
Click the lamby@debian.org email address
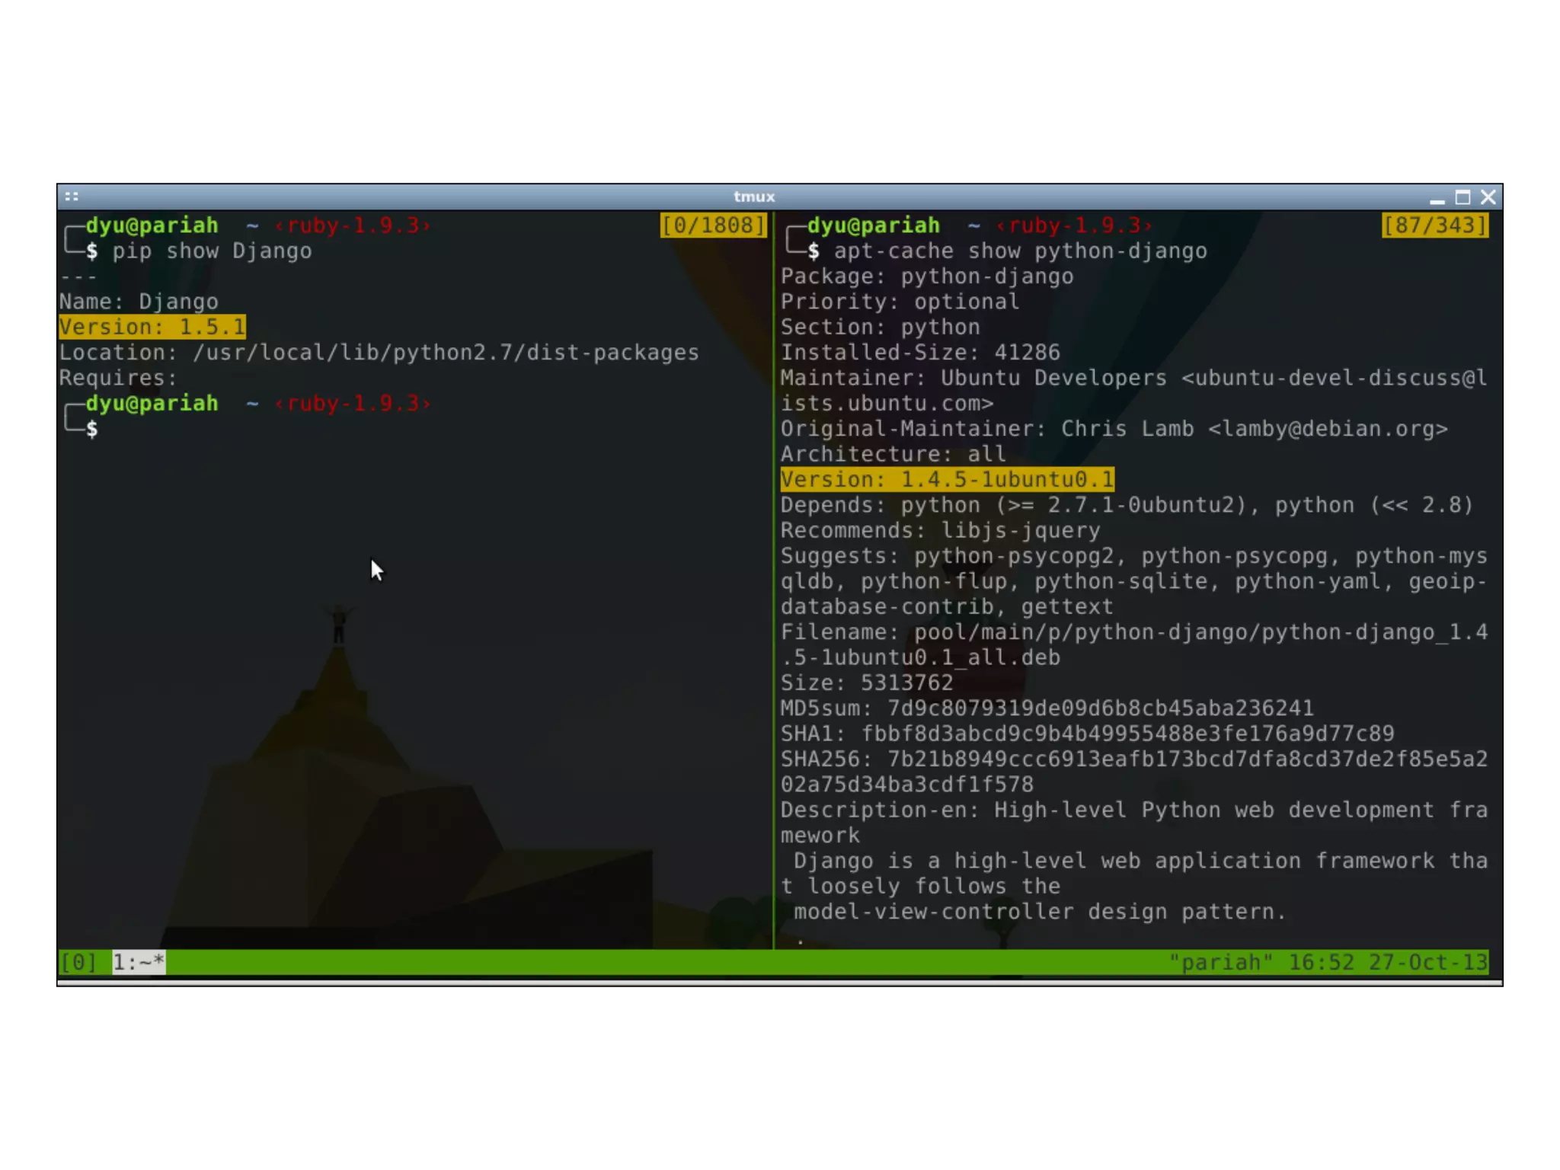point(1328,429)
